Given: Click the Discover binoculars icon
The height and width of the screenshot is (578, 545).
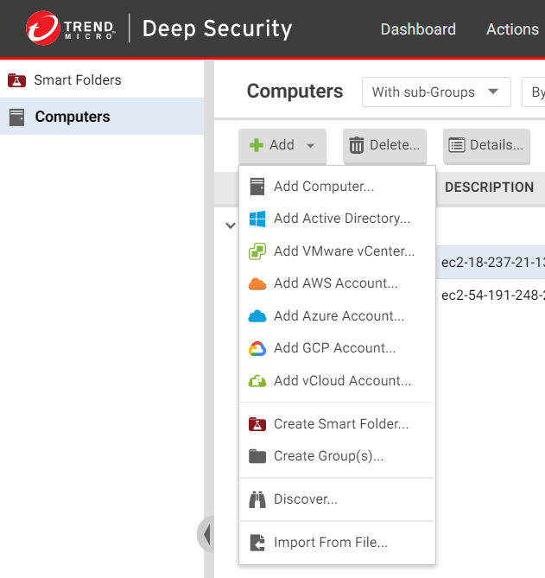Looking at the screenshot, I should pyautogui.click(x=257, y=499).
